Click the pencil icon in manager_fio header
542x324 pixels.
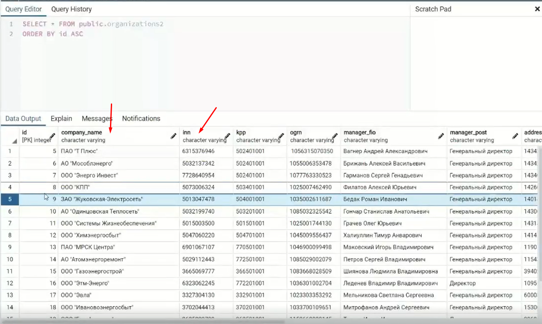tap(441, 136)
